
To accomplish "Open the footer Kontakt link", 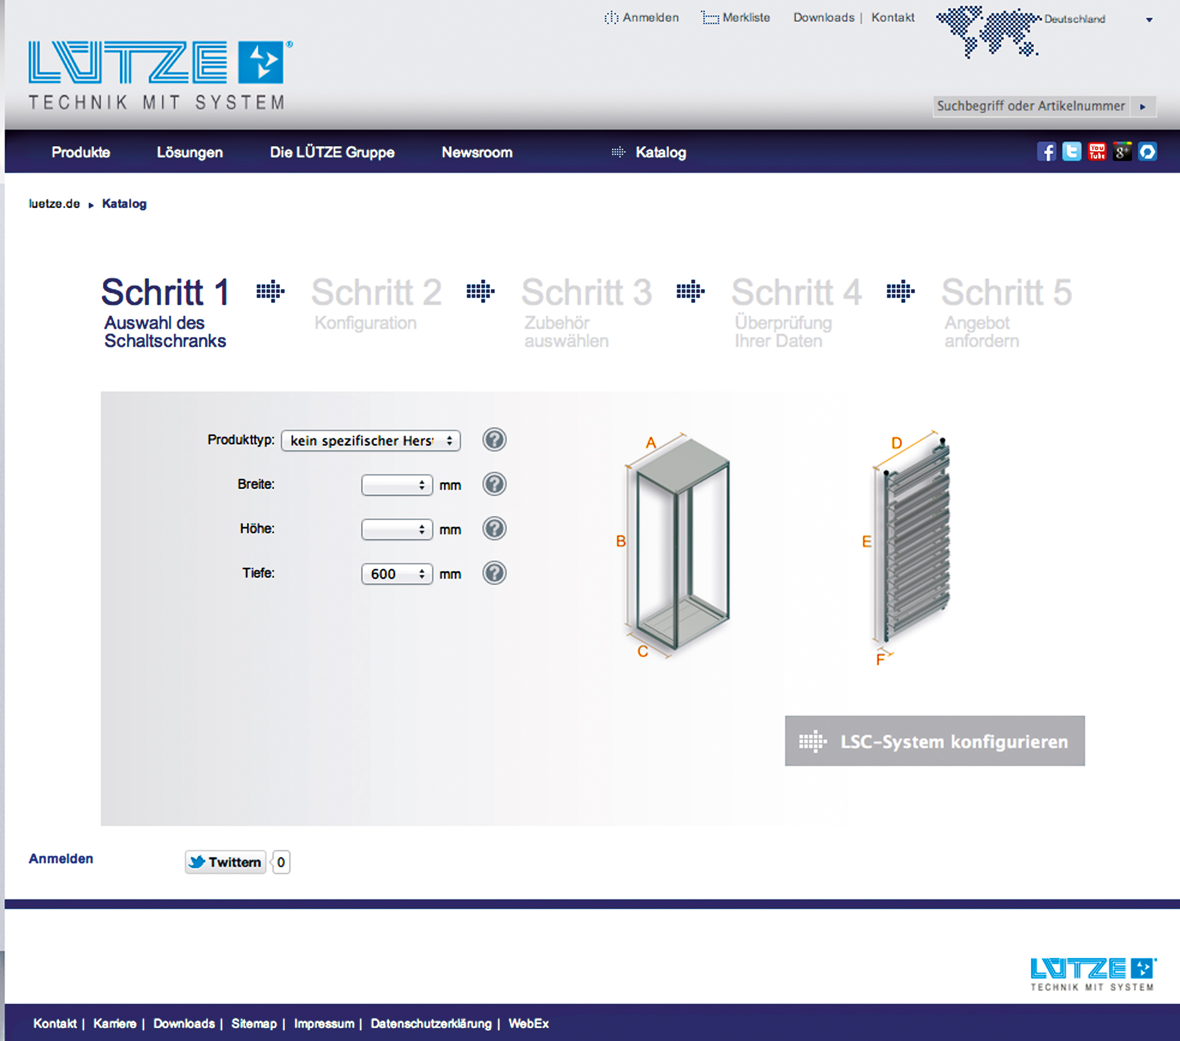I will pos(55,1023).
